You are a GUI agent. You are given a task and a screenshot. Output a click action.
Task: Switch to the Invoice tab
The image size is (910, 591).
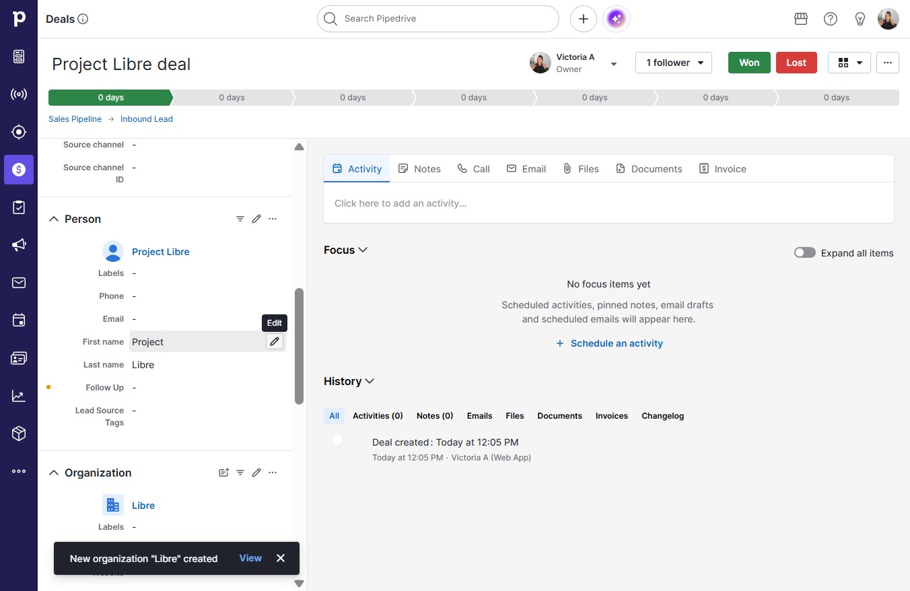722,169
